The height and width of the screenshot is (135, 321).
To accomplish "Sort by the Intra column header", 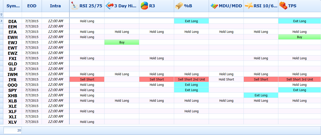I will (56, 6).
